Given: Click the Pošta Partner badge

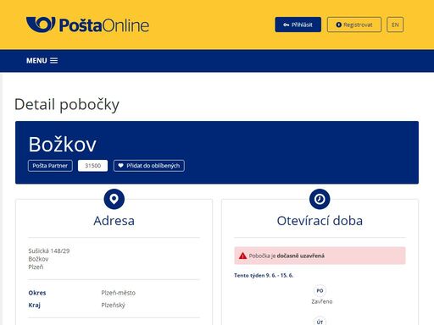Looking at the screenshot, I should coord(50,166).
